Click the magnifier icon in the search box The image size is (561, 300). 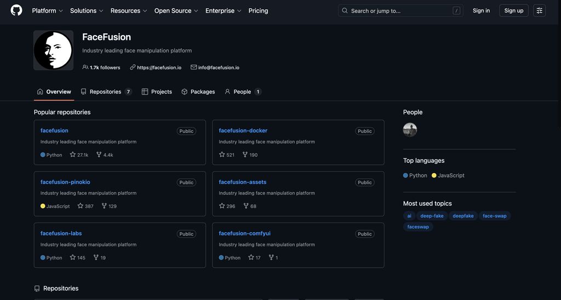pos(345,11)
